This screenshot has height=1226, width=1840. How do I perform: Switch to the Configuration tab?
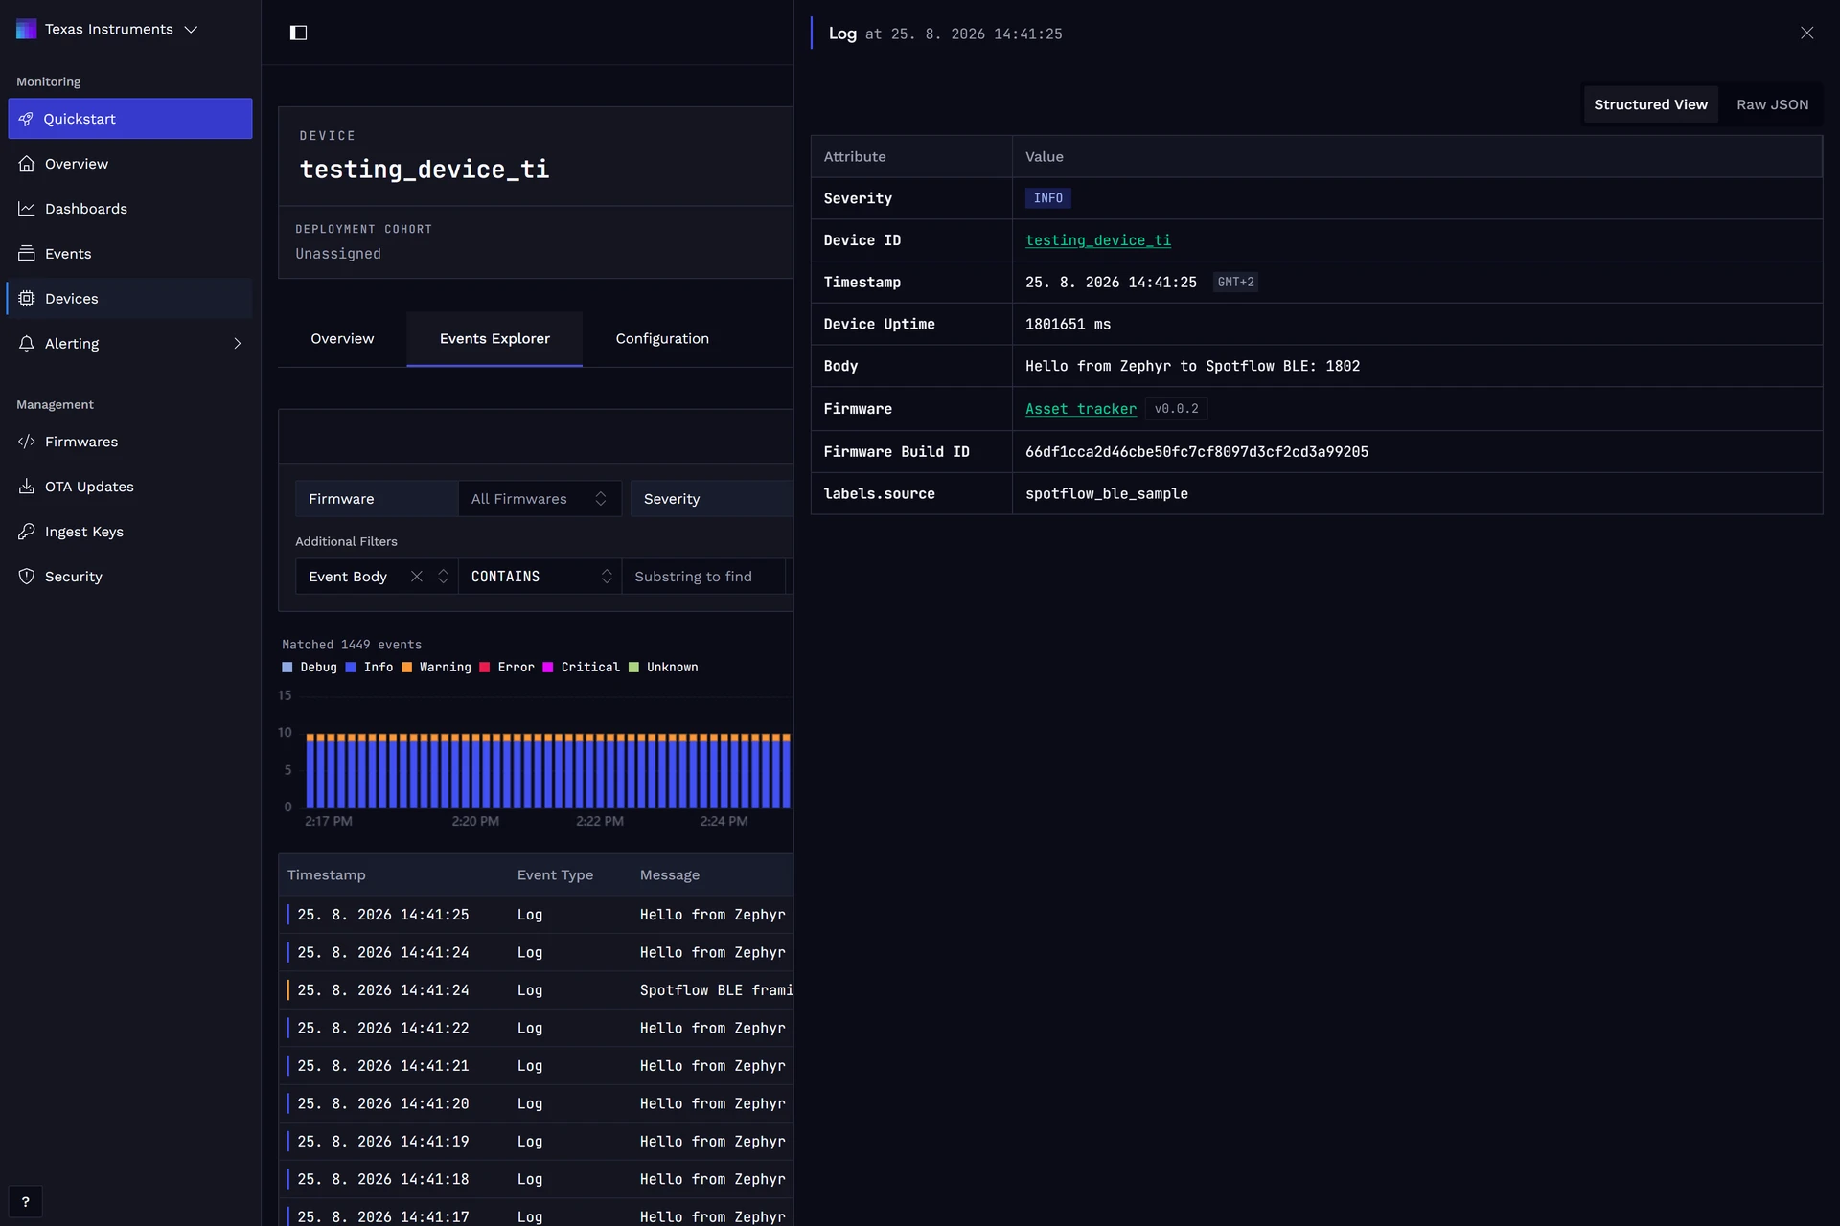click(662, 339)
